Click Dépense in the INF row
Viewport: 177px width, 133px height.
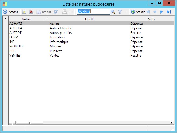(x=136, y=42)
